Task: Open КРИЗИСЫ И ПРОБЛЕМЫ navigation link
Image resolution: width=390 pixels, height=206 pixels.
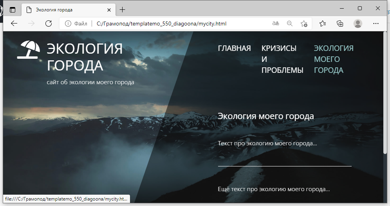Action: [x=282, y=59]
